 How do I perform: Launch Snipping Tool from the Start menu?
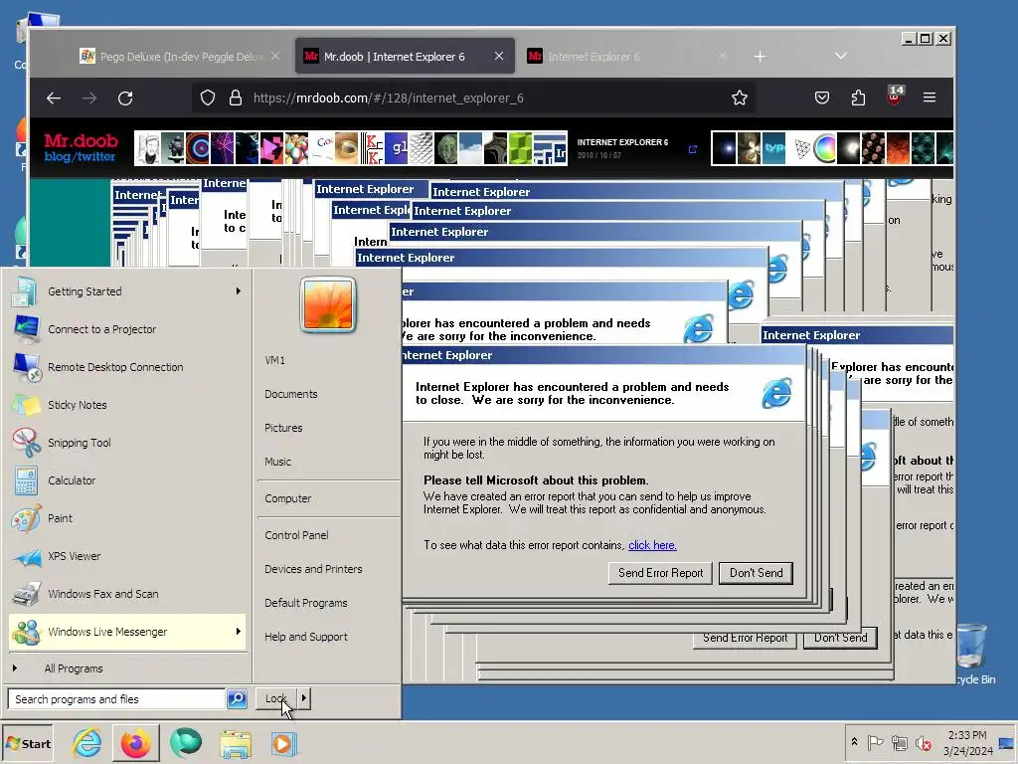coord(128,443)
